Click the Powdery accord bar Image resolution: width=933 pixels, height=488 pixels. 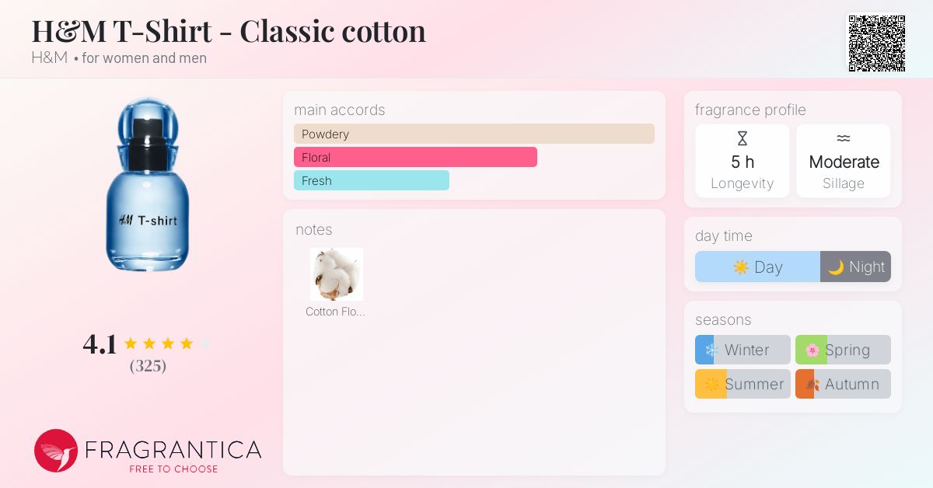point(474,134)
